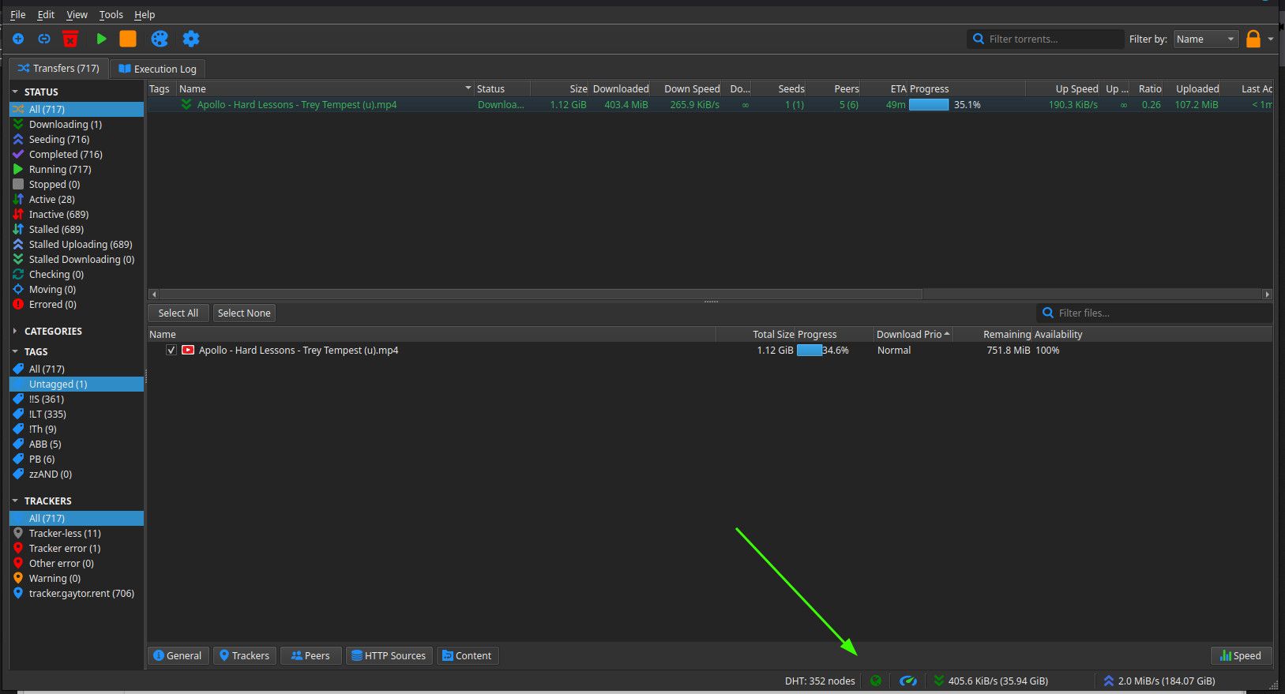Click the green connection status globe icon
Screen dimensions: 1285x694
point(876,681)
